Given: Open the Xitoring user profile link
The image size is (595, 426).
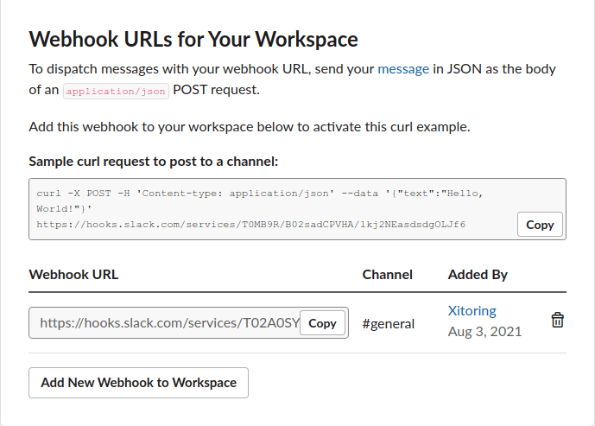Looking at the screenshot, I should 472,311.
